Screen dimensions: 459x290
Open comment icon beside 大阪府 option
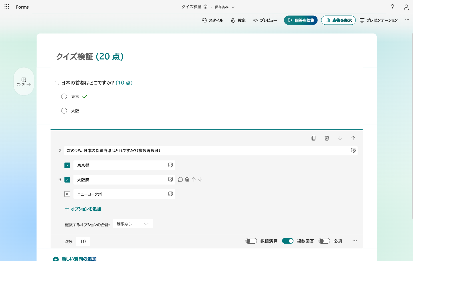(x=180, y=179)
